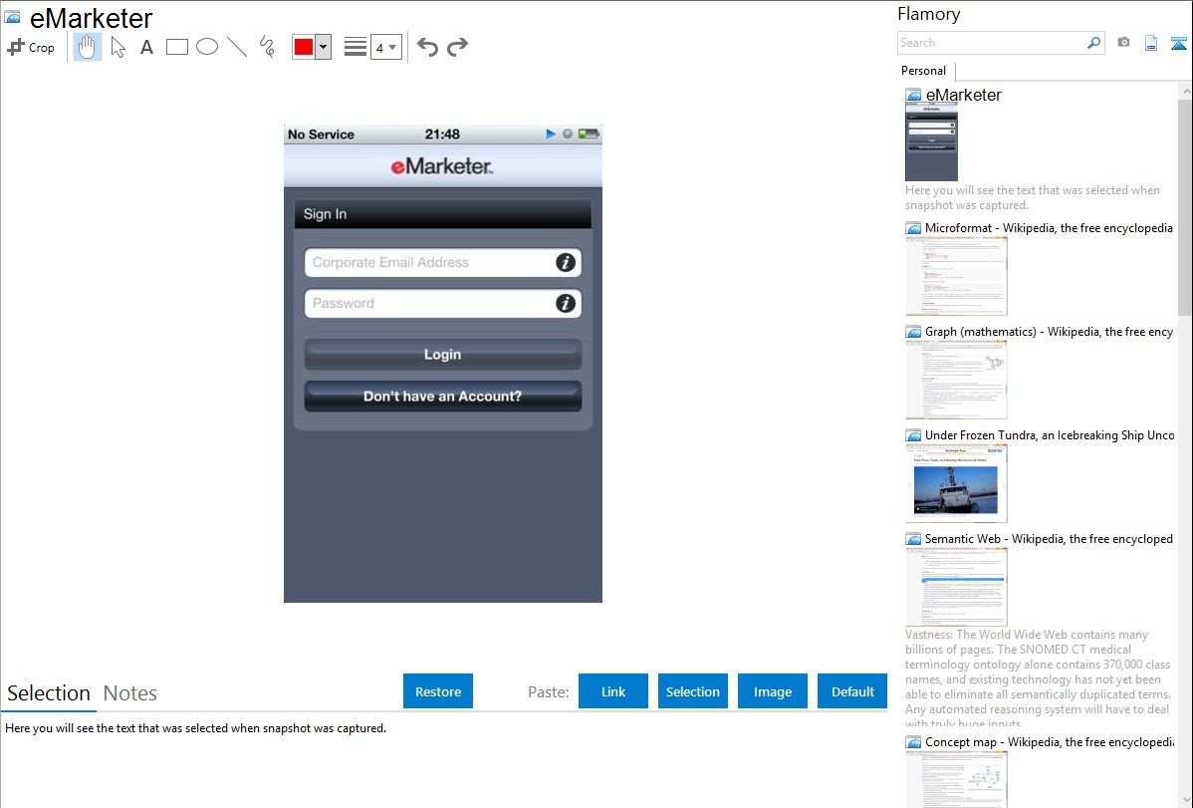This screenshot has width=1193, height=808.
Task: Click the Restore button
Action: point(438,691)
